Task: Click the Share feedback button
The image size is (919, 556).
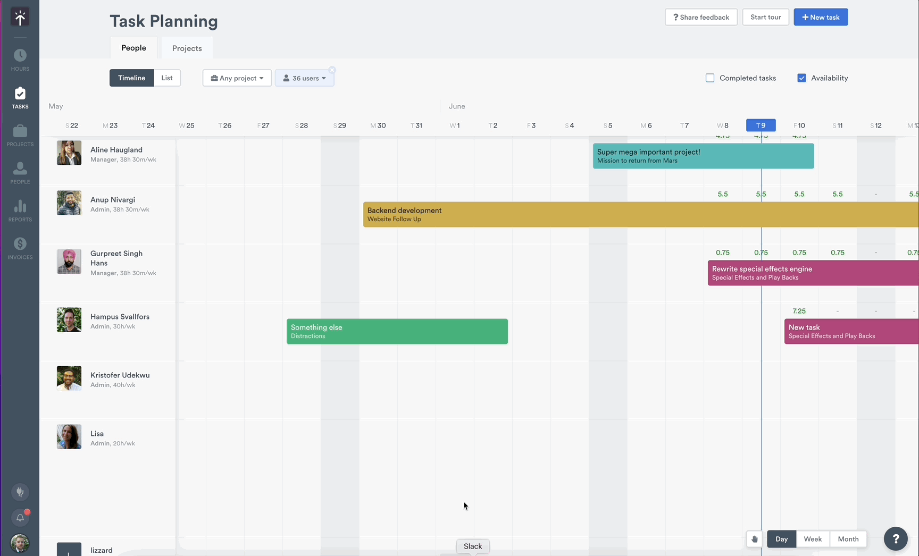Action: point(701,17)
